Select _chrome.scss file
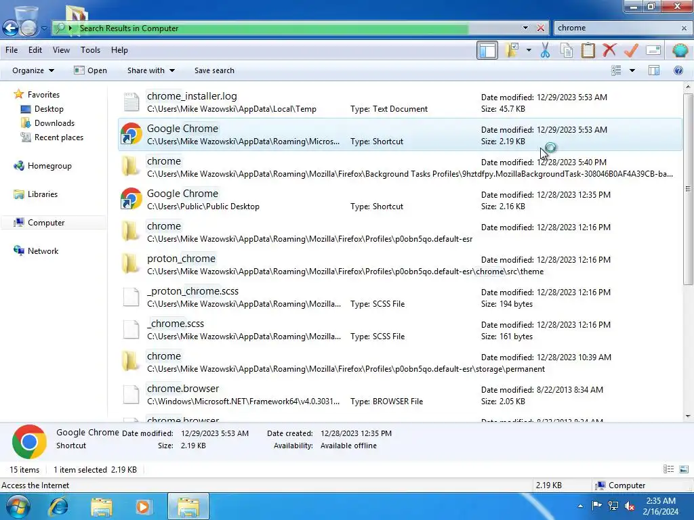 click(400, 330)
